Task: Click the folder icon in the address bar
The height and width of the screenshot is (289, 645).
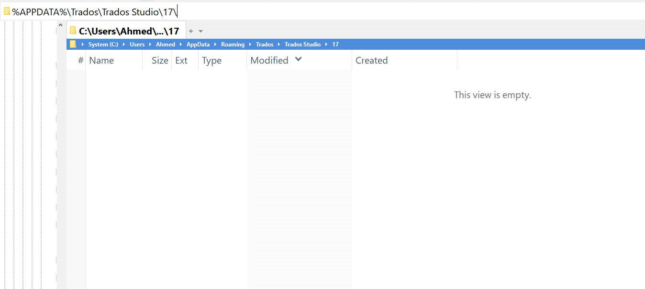Action: [x=7, y=10]
